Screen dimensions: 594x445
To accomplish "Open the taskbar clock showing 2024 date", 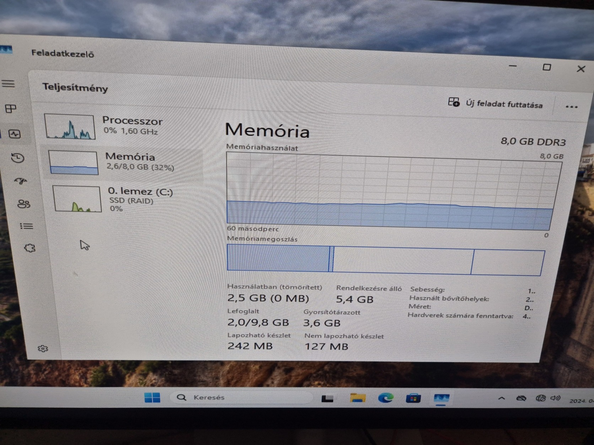I will pos(581,401).
